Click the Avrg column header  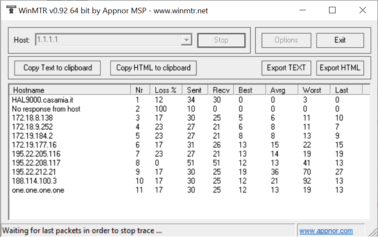(282, 90)
